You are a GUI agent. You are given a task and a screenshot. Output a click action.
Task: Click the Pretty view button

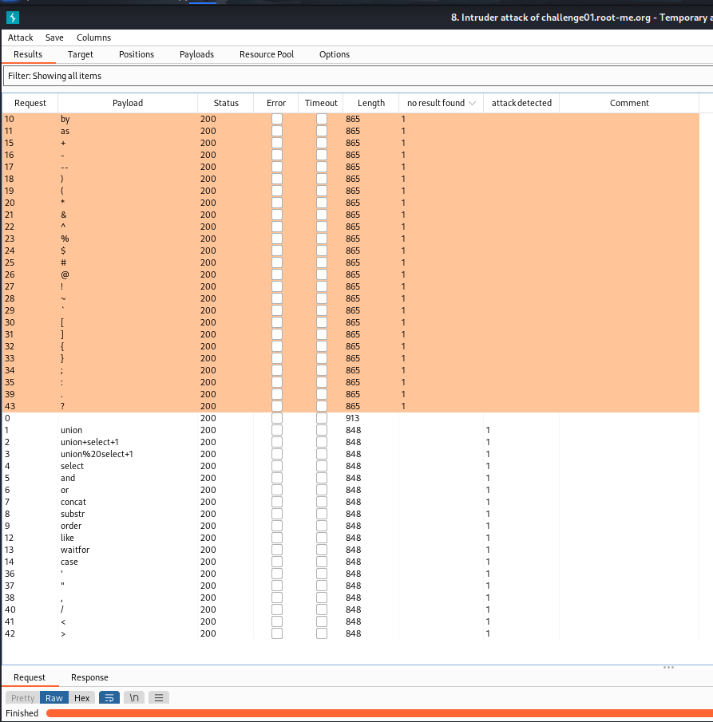click(x=22, y=697)
